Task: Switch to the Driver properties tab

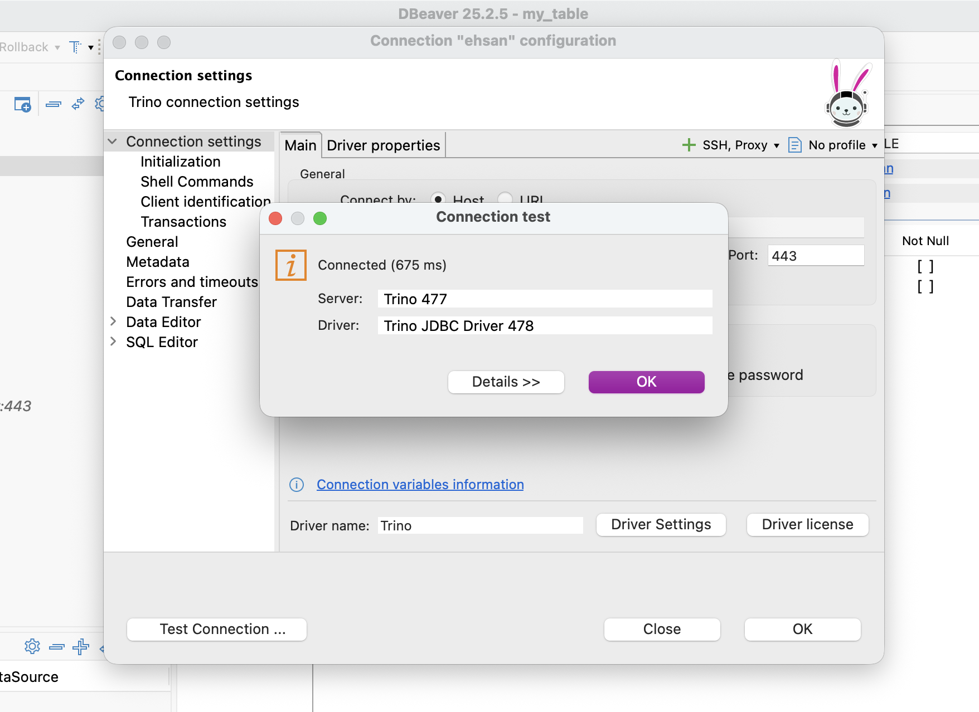Action: (383, 145)
